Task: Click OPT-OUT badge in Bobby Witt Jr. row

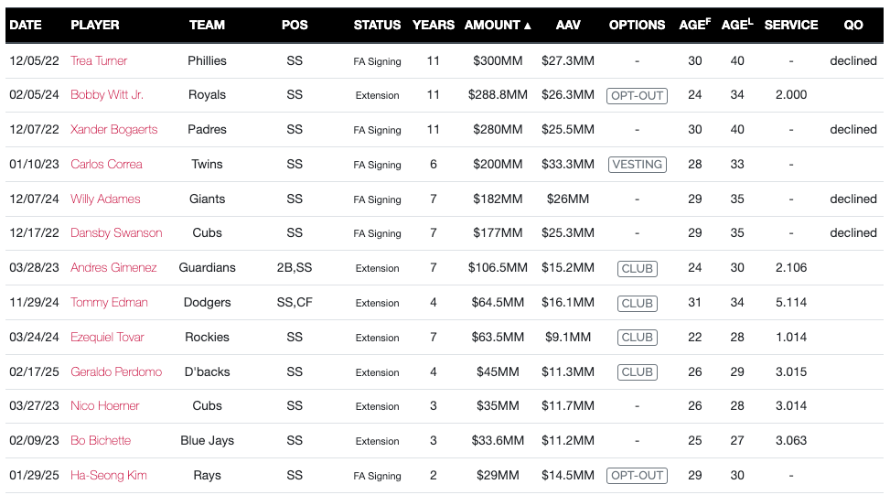Action: click(x=637, y=95)
